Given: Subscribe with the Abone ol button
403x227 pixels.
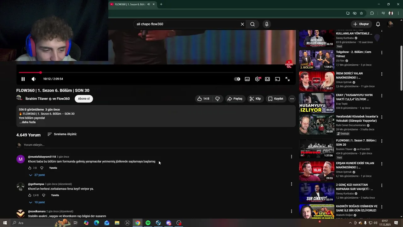Looking at the screenshot, I should click(x=84, y=99).
